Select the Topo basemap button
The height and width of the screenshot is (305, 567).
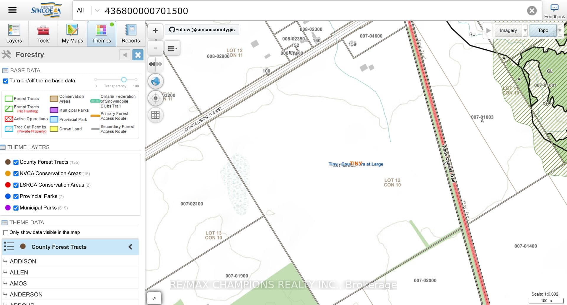coord(543,30)
